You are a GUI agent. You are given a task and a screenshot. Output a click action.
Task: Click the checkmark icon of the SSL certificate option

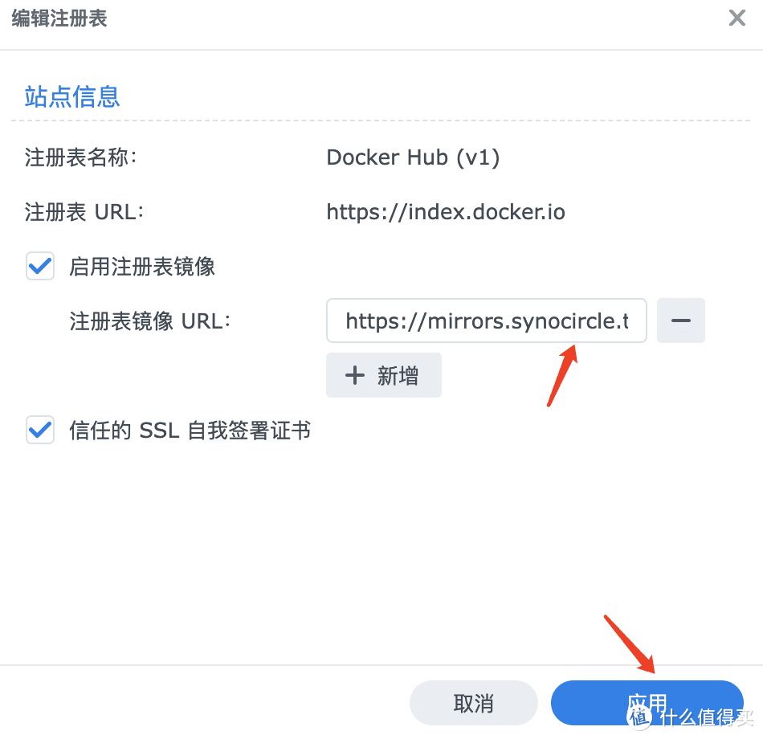pos(40,431)
